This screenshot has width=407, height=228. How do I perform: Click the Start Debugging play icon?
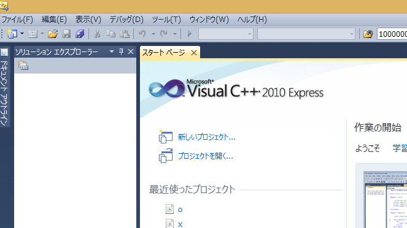pyautogui.click(x=190, y=34)
